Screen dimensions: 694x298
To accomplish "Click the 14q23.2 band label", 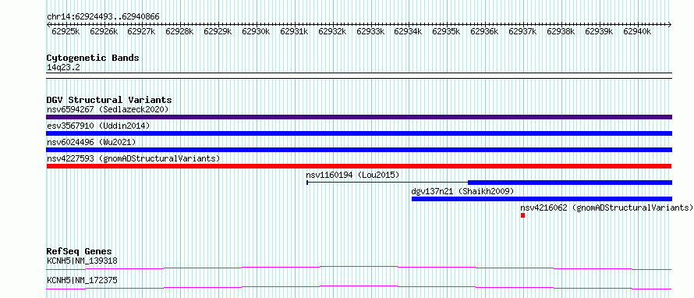I will click(63, 68).
